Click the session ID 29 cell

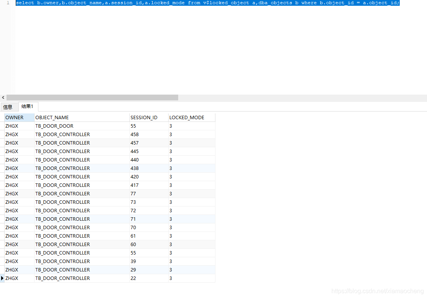[x=149, y=270]
